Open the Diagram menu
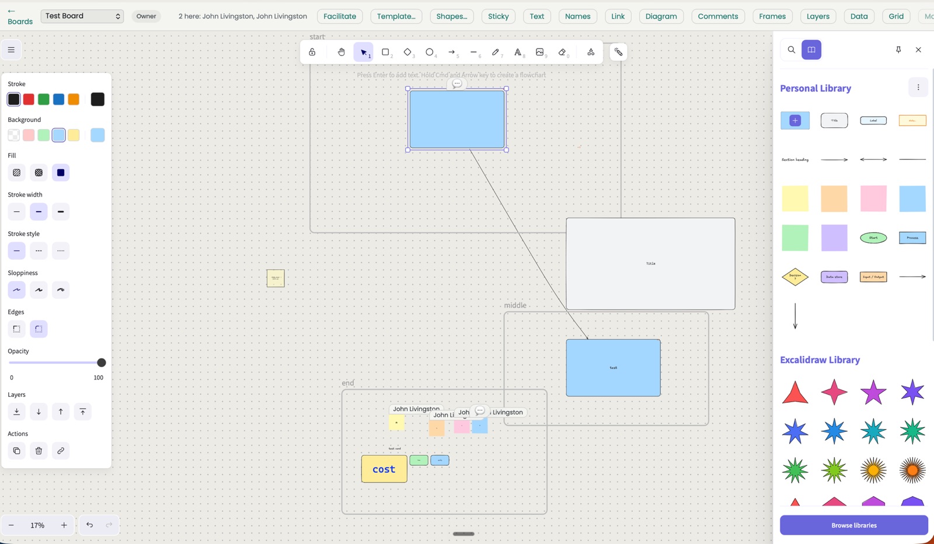The width and height of the screenshot is (934, 544). 661,16
